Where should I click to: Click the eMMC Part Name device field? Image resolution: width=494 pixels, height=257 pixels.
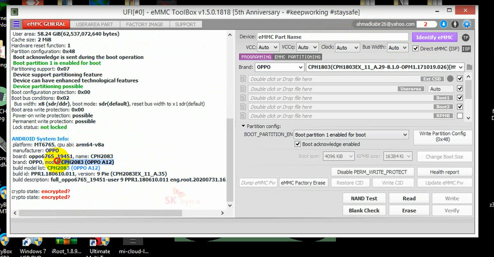coord(332,37)
